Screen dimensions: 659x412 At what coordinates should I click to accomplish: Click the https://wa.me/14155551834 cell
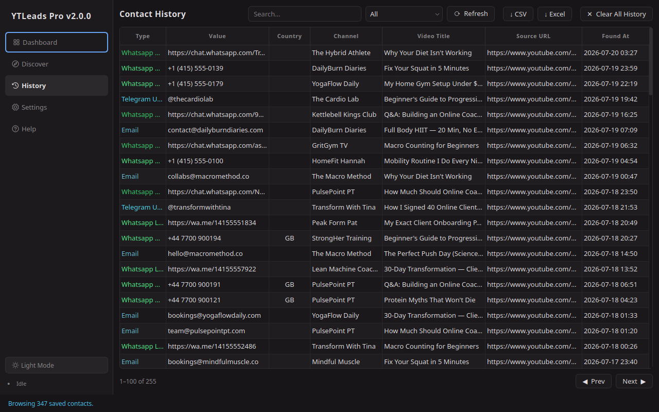click(x=217, y=222)
